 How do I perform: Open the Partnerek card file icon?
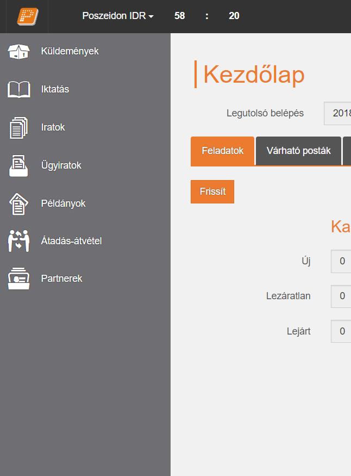[18, 279]
